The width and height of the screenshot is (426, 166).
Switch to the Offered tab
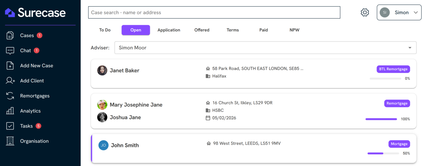pos(202,30)
